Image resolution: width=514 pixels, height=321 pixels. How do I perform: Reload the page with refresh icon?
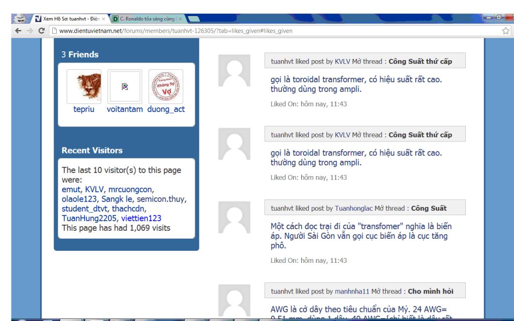click(41, 31)
